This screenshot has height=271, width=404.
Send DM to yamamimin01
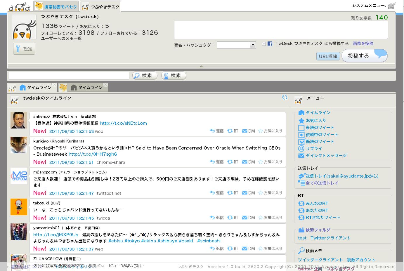[248, 249]
